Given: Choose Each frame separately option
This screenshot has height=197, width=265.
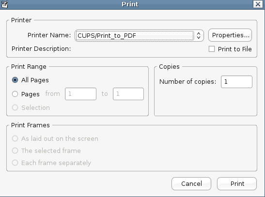Looking at the screenshot, I should point(15,163).
